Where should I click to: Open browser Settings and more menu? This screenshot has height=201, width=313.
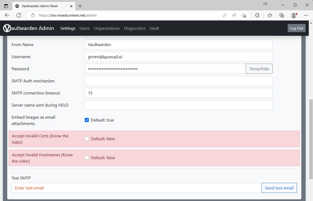click(x=306, y=15)
